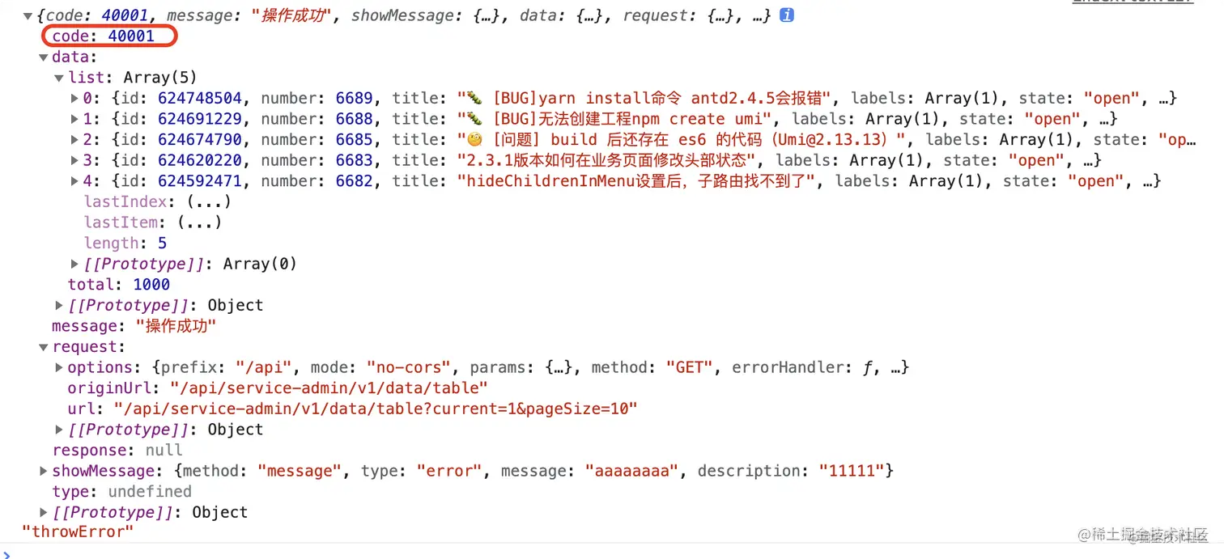This screenshot has width=1224, height=559.
Task: Expand the options object under request
Action: coord(59,367)
